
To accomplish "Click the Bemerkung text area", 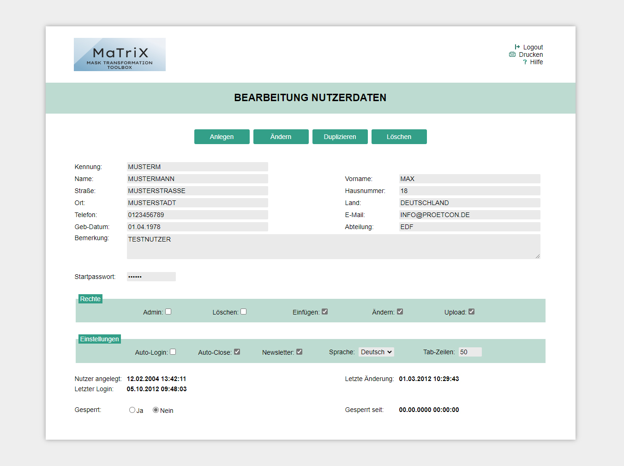I will [x=333, y=247].
